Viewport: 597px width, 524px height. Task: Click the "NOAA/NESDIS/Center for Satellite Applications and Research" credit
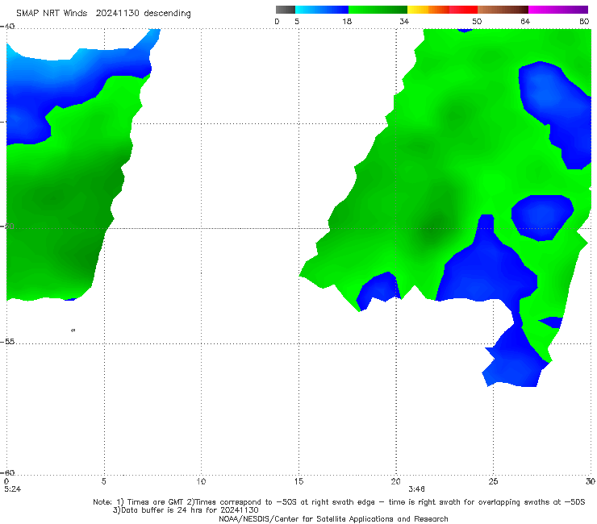pos(333,519)
